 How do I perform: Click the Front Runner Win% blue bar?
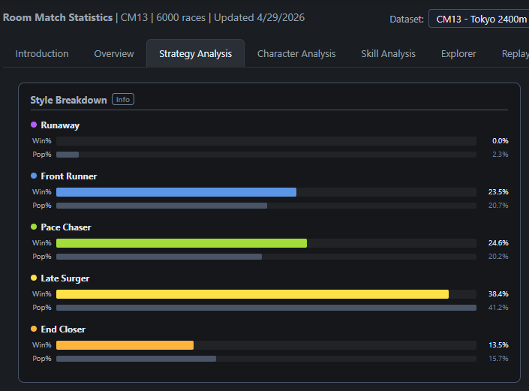[x=176, y=192]
